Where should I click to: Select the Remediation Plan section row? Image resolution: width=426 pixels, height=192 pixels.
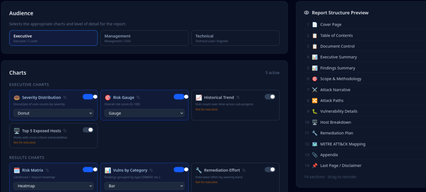[365, 133]
